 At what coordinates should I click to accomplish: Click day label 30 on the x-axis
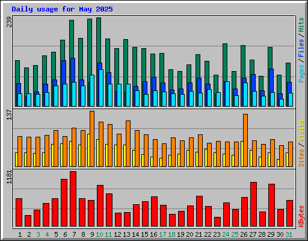tap(280, 234)
